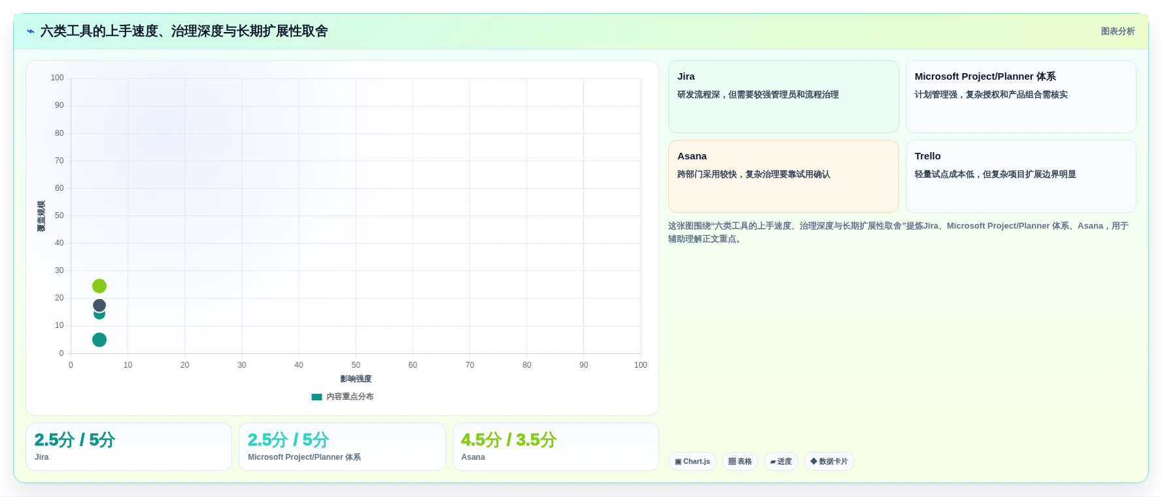Click the lowest teal scatter point near 5
The width and height of the screenshot is (1162, 497).
point(99,340)
